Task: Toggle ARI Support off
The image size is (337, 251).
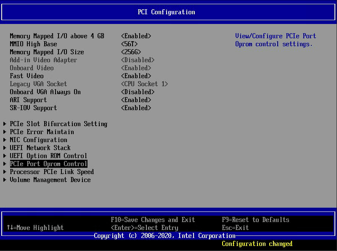Action: (135, 100)
